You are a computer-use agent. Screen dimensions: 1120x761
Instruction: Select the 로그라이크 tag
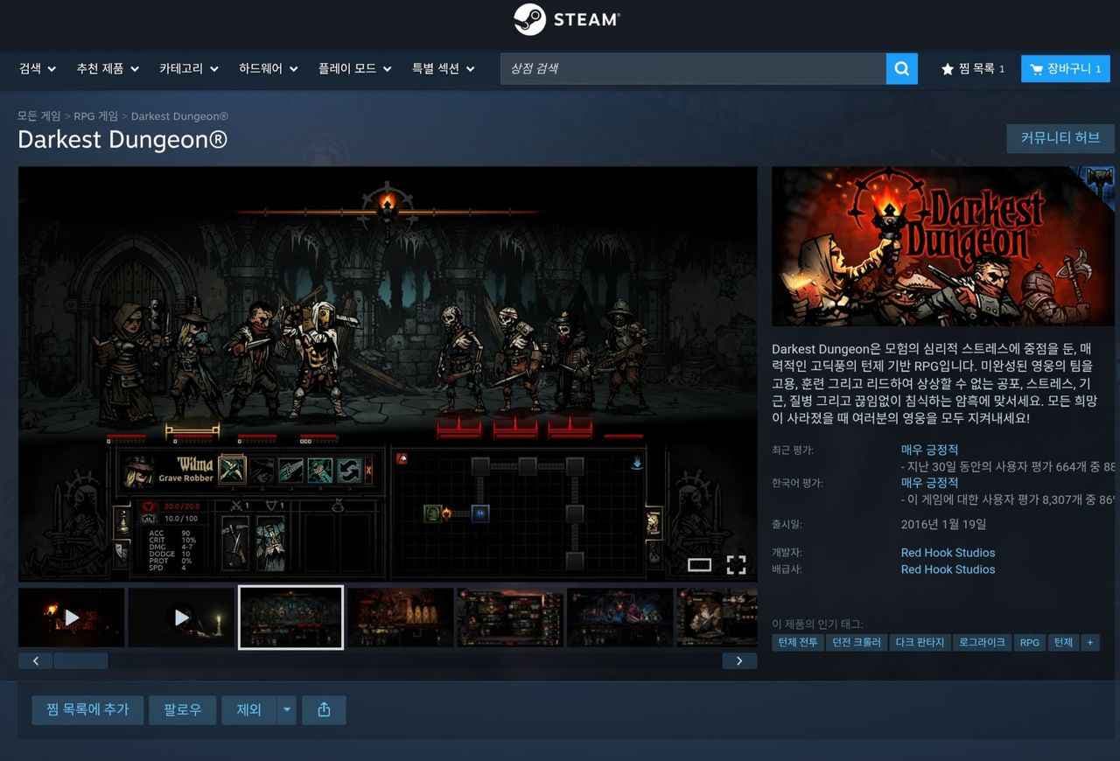[x=982, y=643]
